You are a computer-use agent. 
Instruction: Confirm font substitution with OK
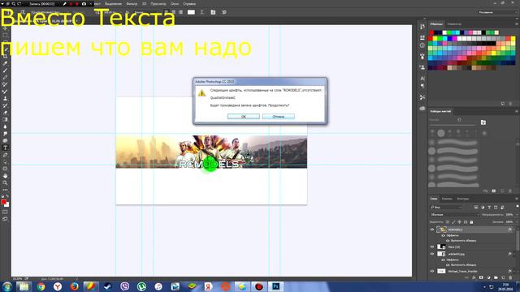point(244,117)
